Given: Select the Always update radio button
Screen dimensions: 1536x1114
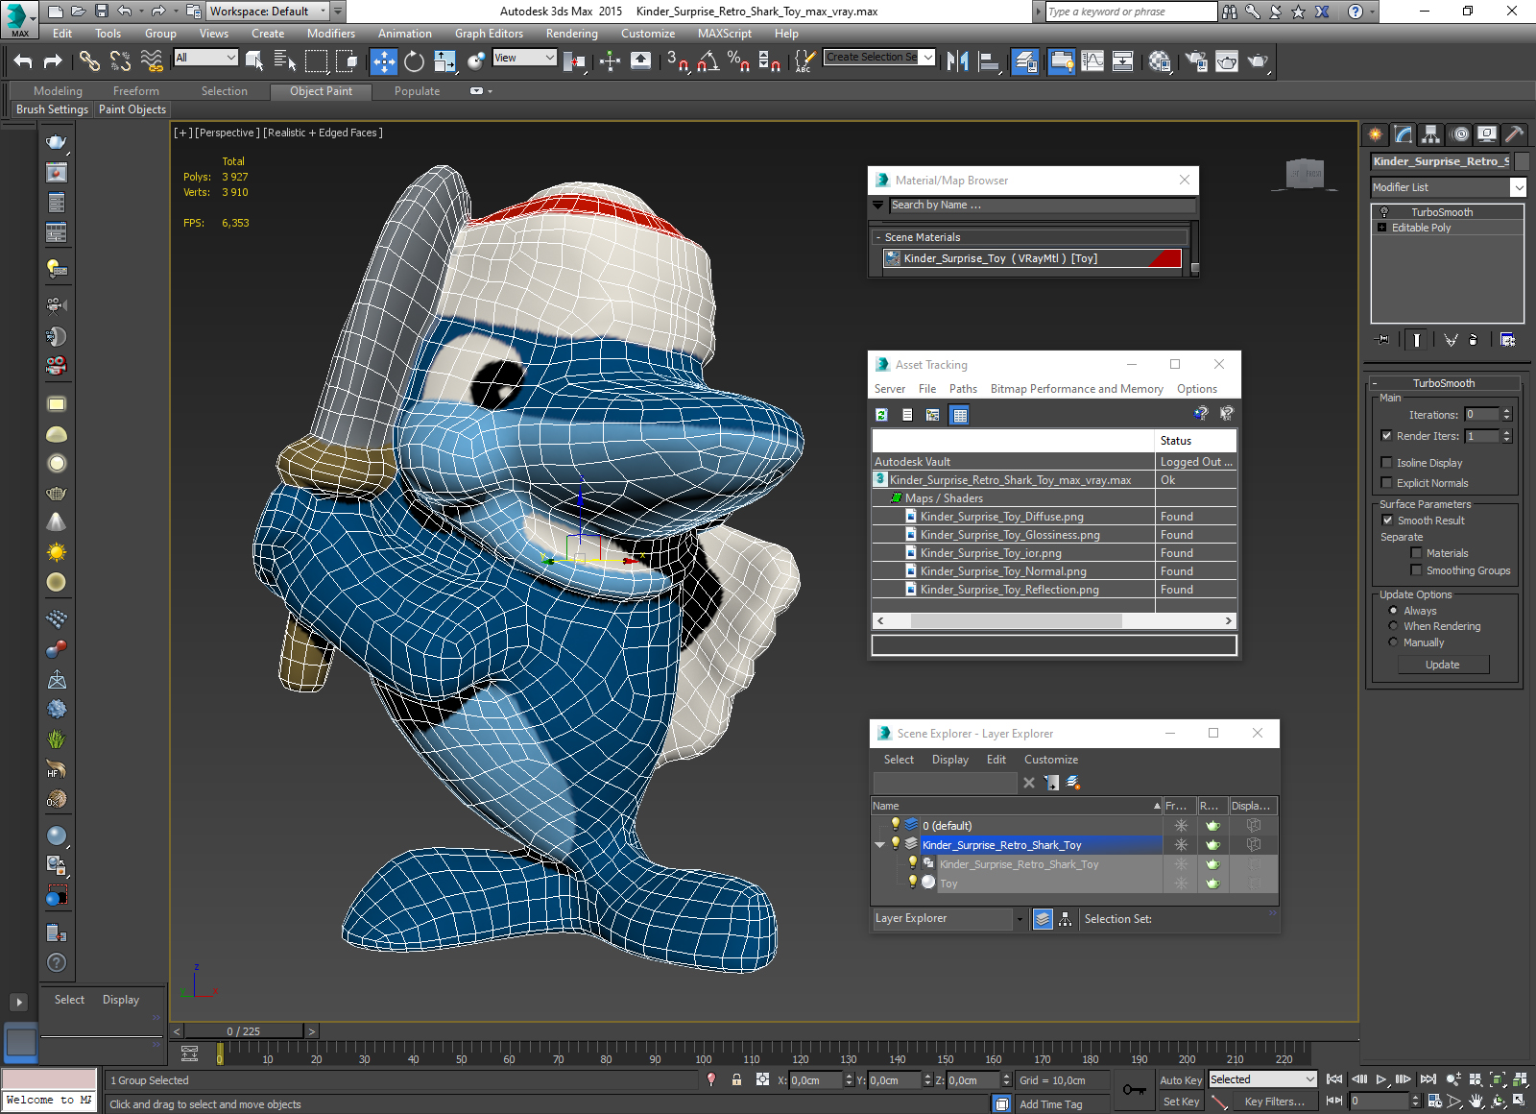Looking at the screenshot, I should click(x=1393, y=611).
